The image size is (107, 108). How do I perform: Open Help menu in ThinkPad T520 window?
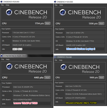[8, 59]
